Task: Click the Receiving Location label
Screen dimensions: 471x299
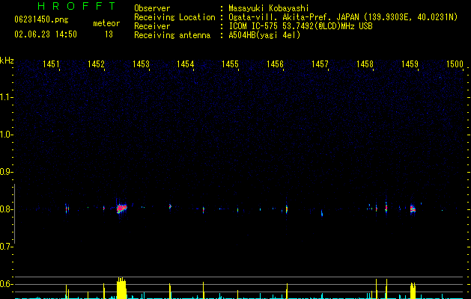Action: pos(174,17)
